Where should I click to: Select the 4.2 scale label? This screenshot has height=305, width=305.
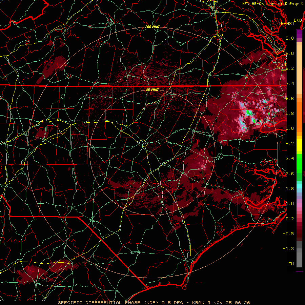[x=290, y=144]
